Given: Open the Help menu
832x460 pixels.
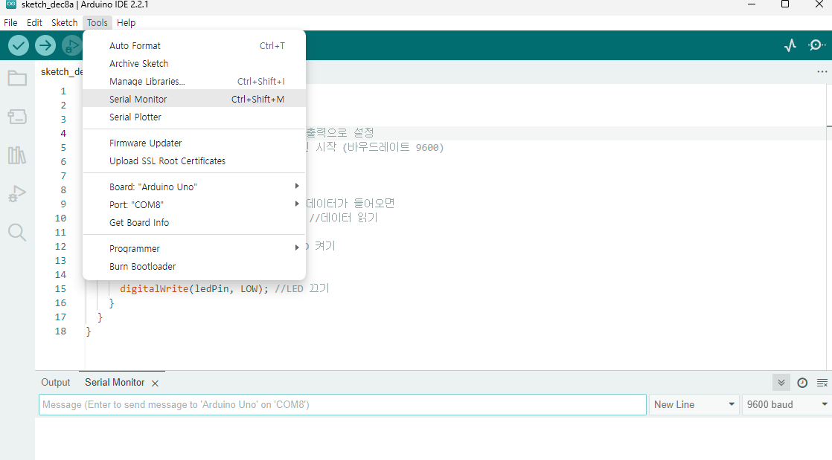Looking at the screenshot, I should pos(127,23).
